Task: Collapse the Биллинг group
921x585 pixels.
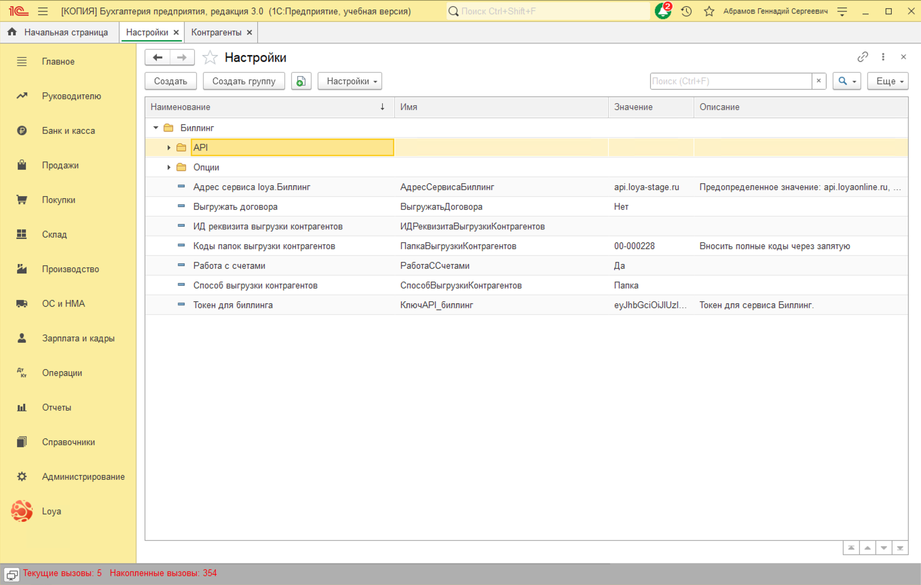Action: (x=156, y=128)
